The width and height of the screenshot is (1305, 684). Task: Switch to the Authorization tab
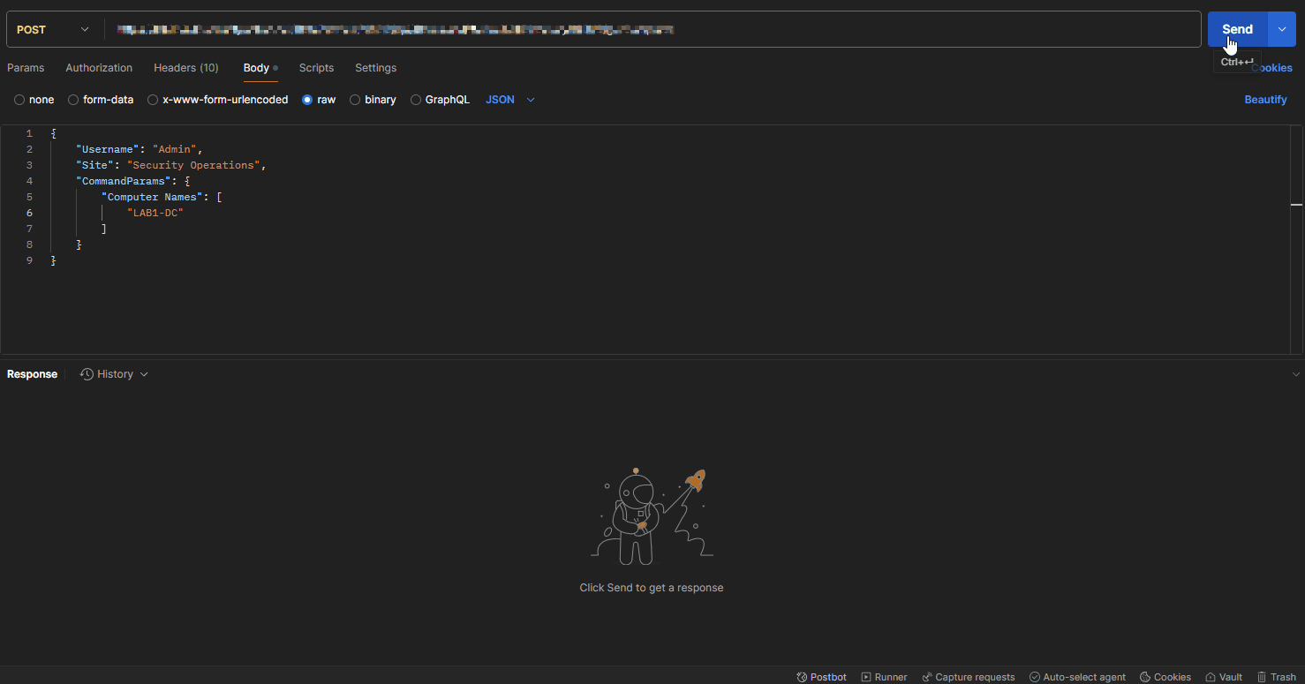[x=98, y=68]
